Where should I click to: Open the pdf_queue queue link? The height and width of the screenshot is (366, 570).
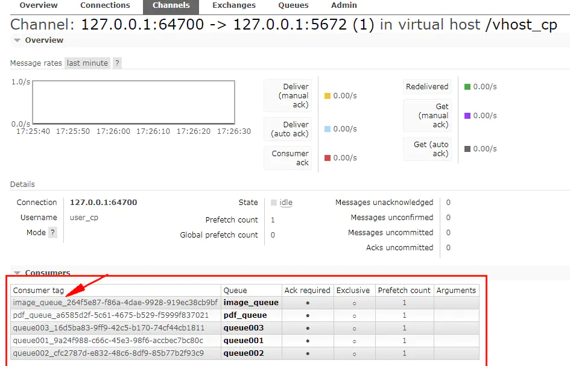[x=245, y=315]
